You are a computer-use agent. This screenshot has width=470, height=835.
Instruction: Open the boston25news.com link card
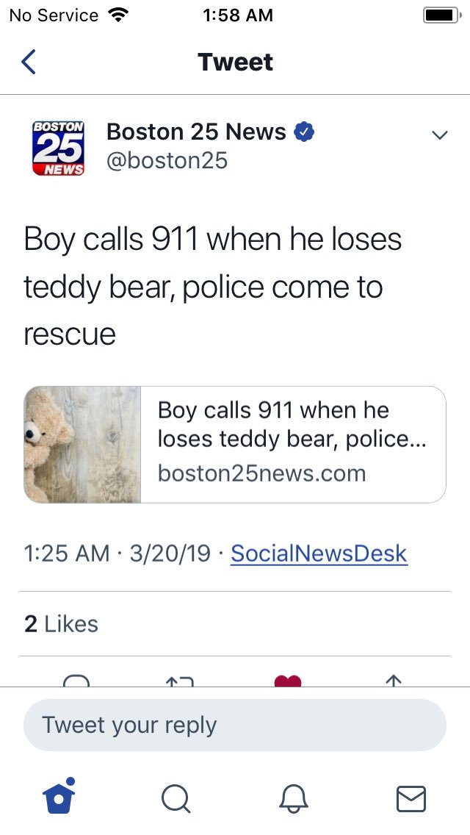pos(235,444)
